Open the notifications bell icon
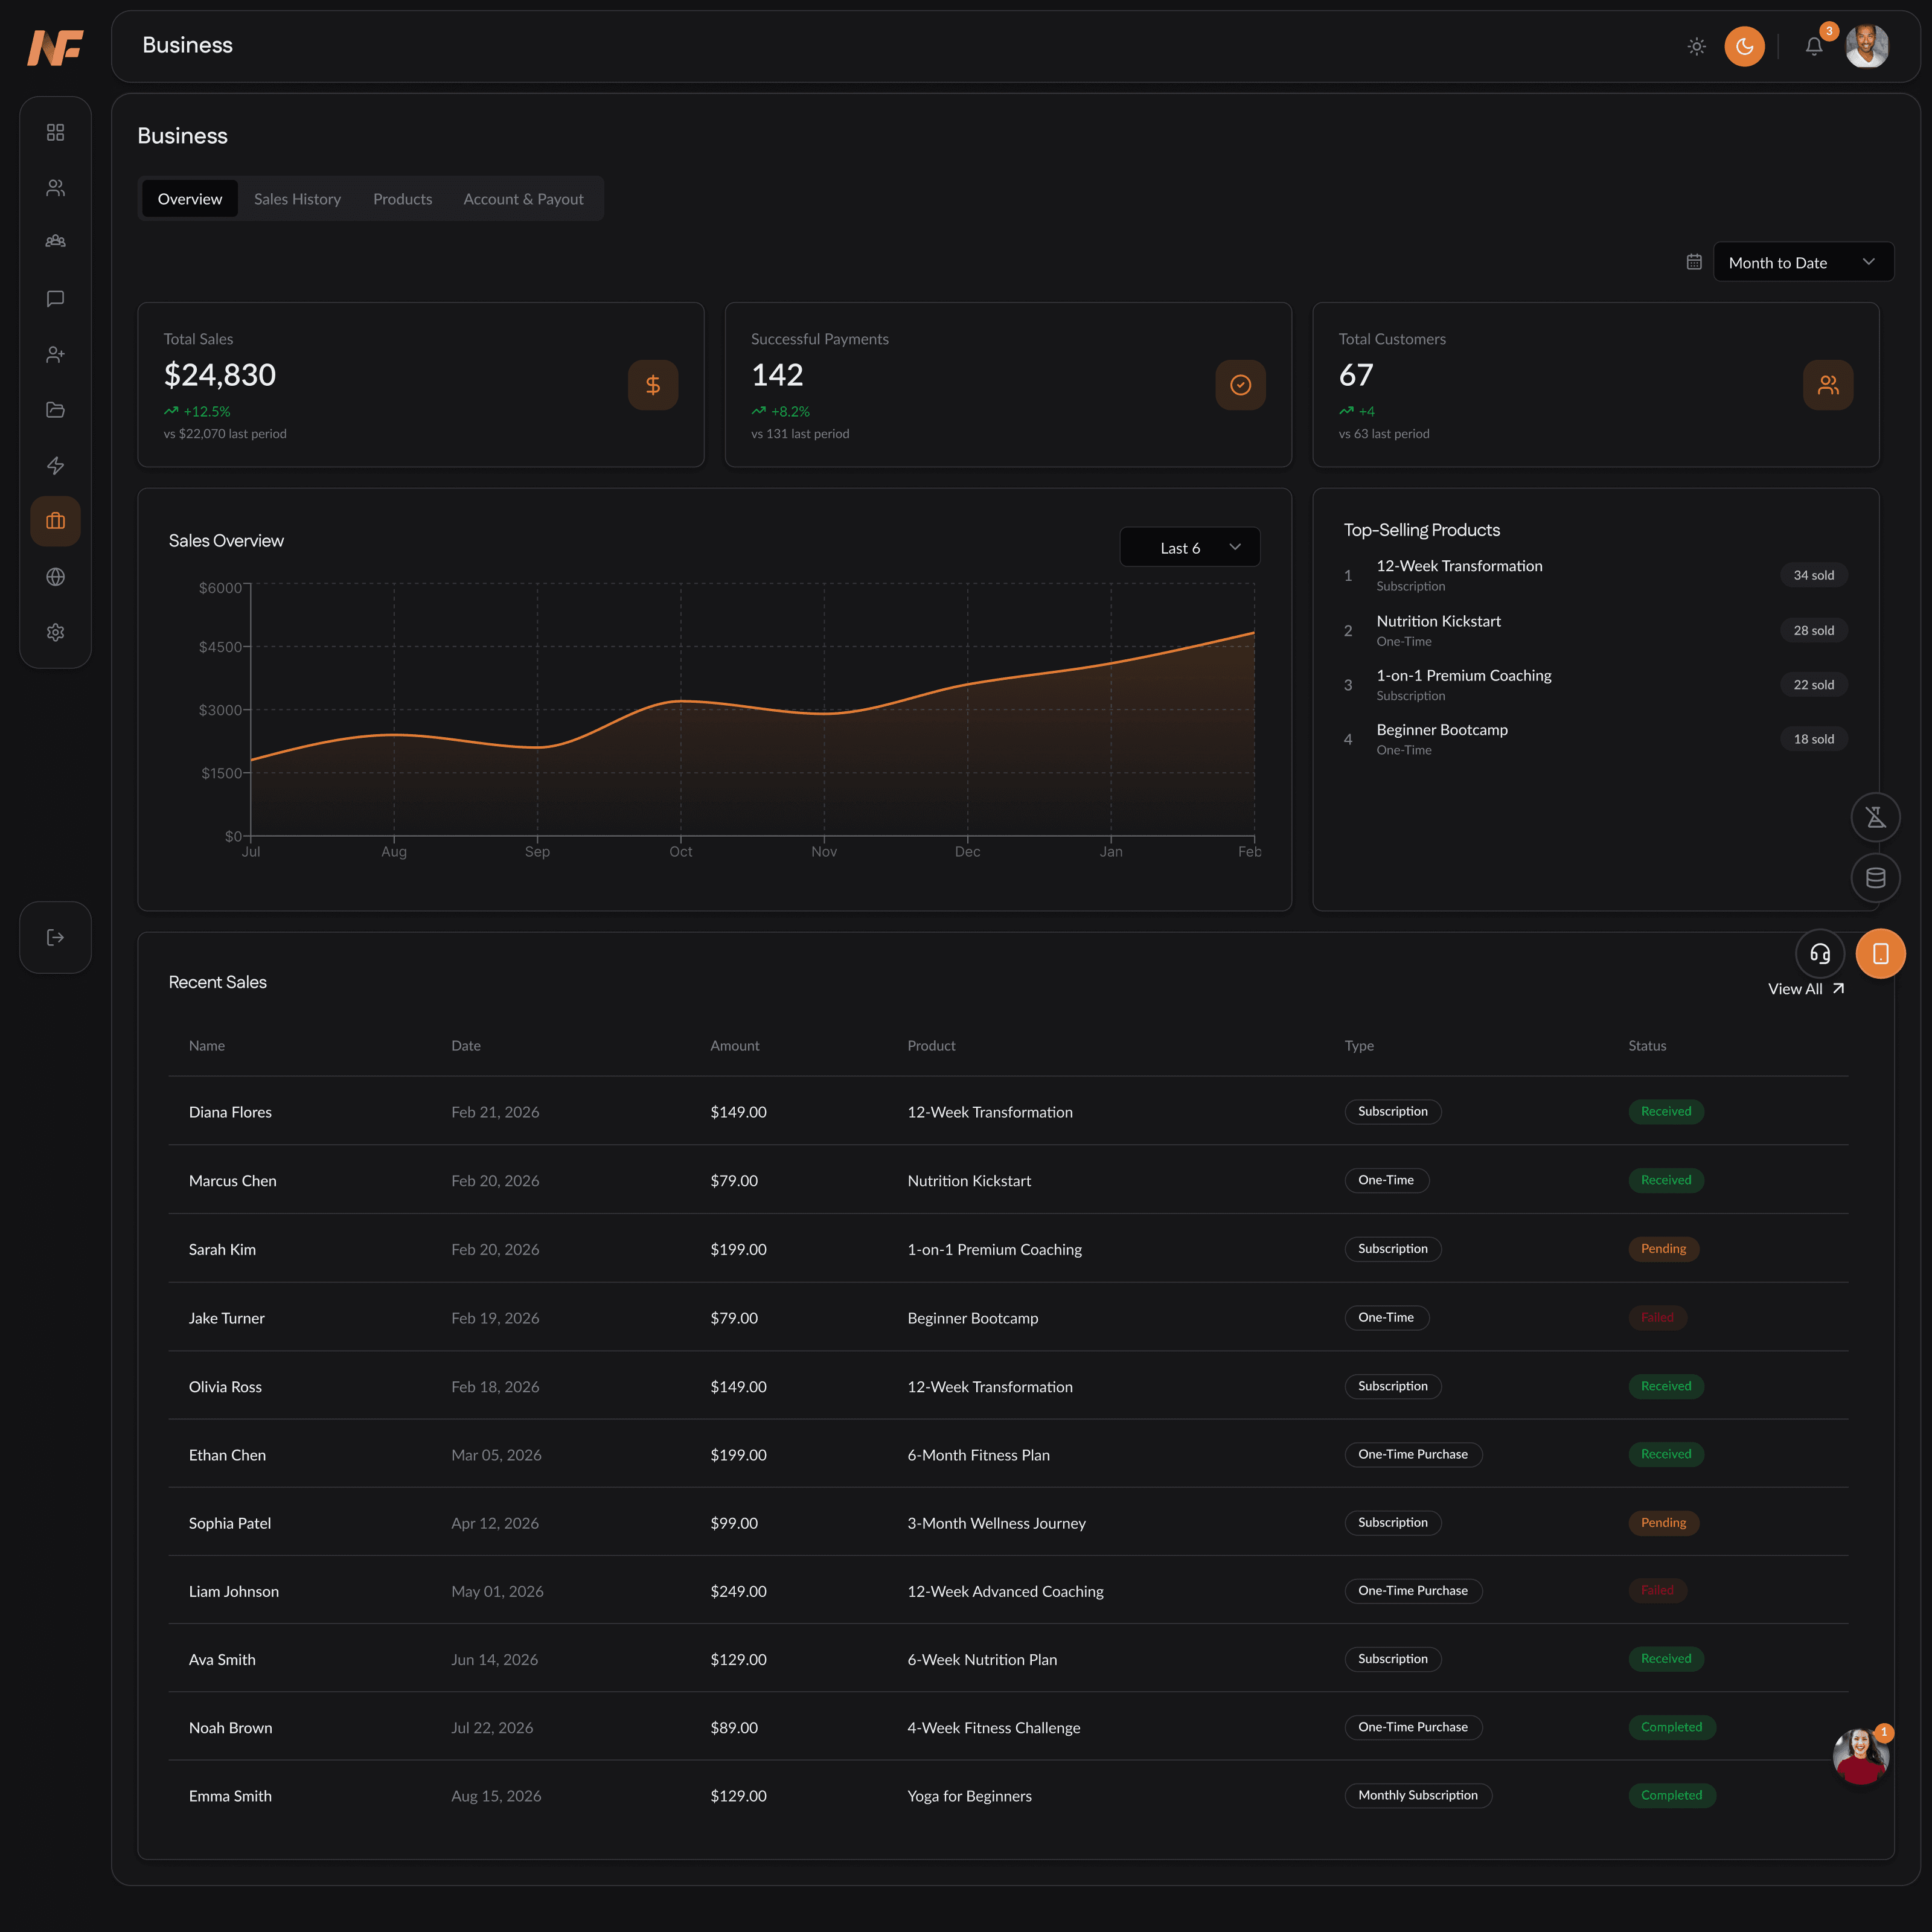This screenshot has width=1932, height=1932. (1814, 46)
